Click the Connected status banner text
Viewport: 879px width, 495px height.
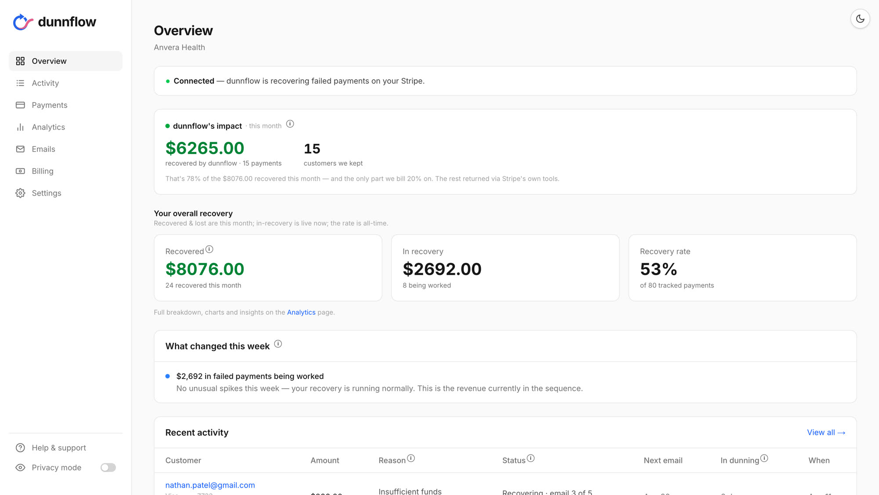click(299, 81)
